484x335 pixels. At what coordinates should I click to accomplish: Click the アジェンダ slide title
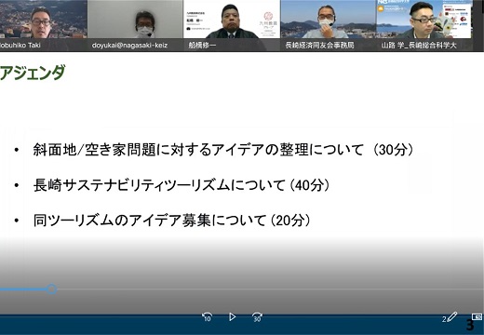tap(33, 73)
